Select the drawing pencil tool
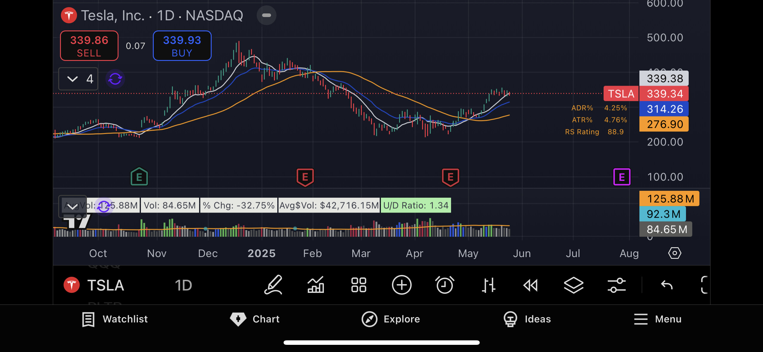 [x=273, y=285]
